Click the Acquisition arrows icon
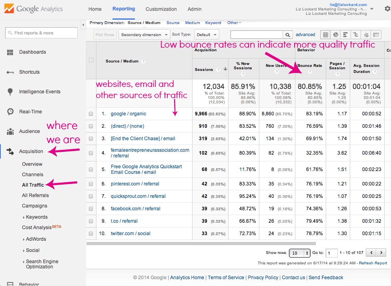The image size is (391, 286). point(10,151)
